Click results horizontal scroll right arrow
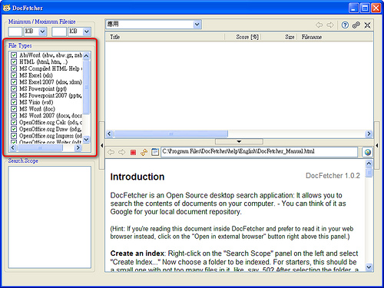The height and width of the screenshot is (288, 384). (369, 134)
